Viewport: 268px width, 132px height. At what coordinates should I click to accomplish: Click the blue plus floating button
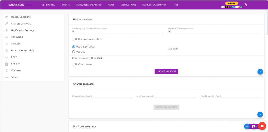247,126
